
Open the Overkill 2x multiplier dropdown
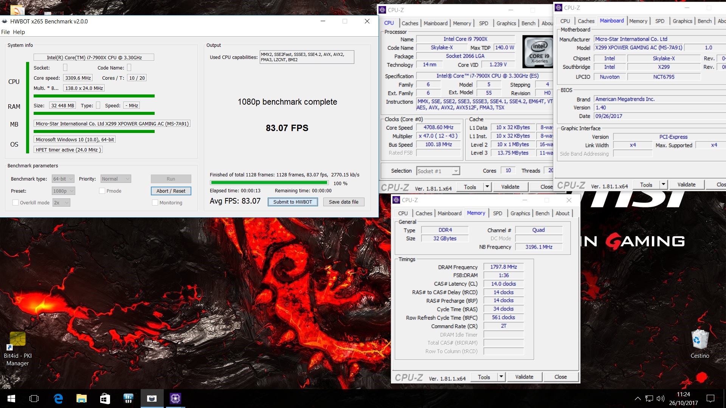point(61,202)
